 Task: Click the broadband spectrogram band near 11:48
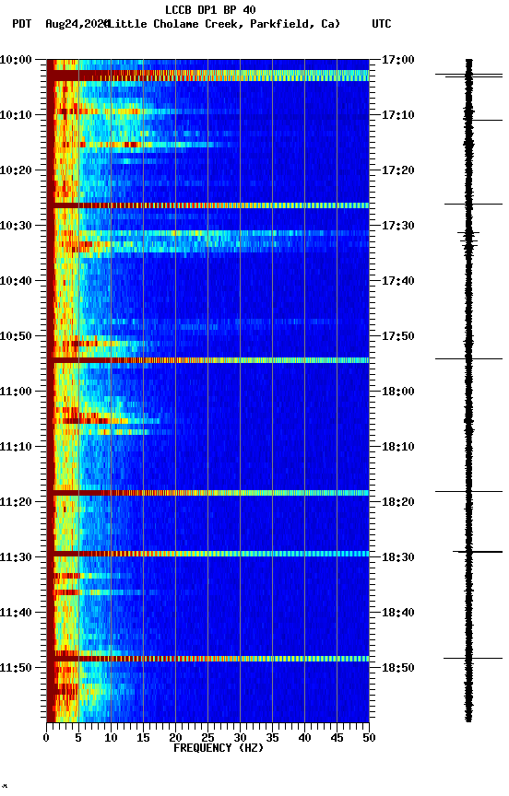207,659
